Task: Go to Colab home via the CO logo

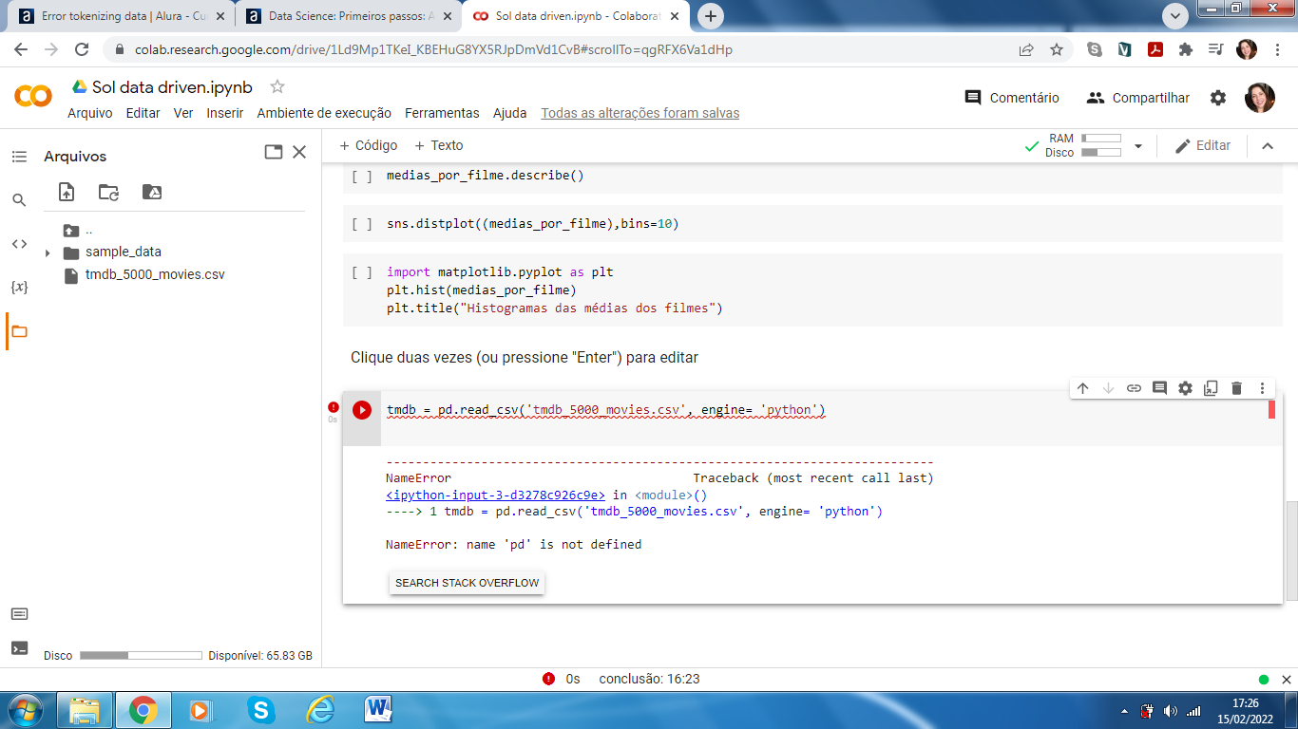Action: tap(33, 96)
